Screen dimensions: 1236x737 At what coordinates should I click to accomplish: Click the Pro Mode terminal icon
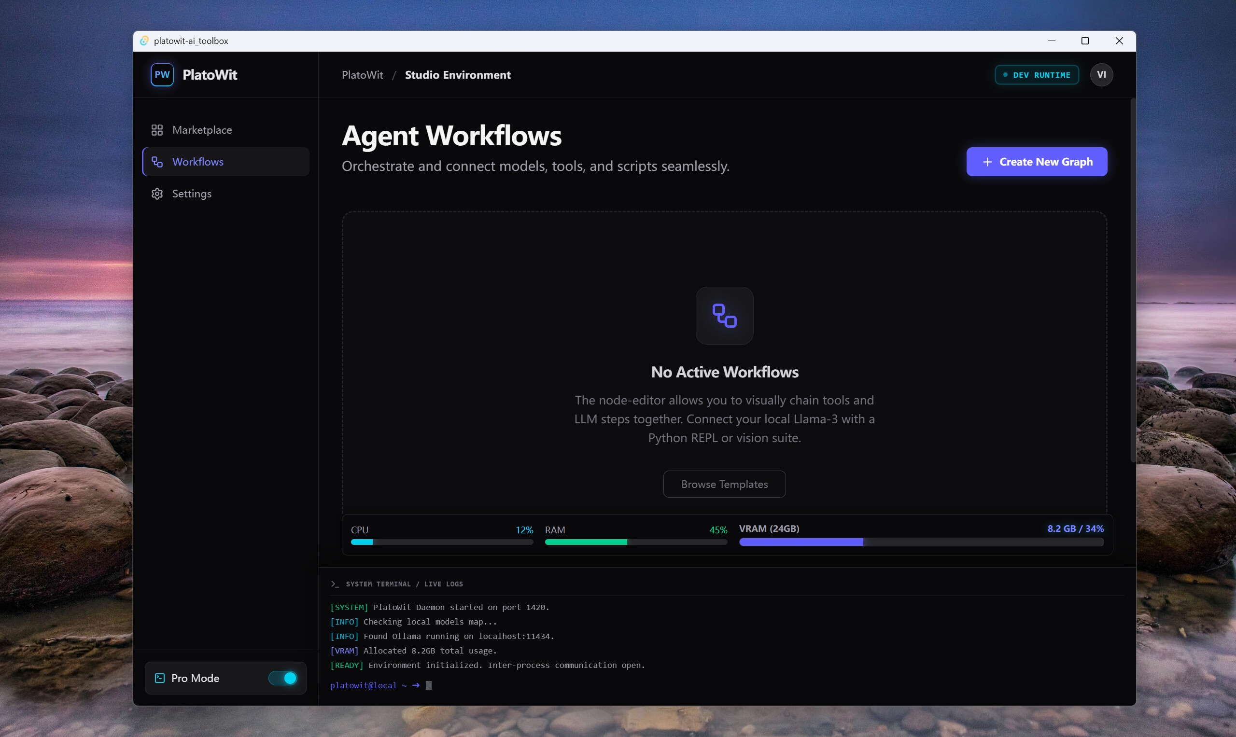click(x=159, y=678)
